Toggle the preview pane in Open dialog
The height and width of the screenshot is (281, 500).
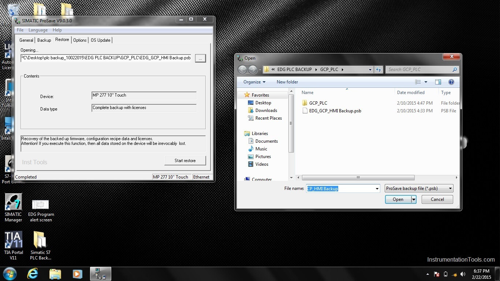pos(438,82)
